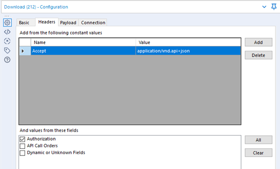Select the application/vnd.api+json value cell

[188, 51]
